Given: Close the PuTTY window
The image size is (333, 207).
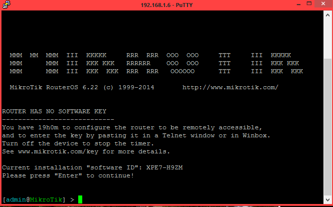Looking at the screenshot, I should point(323,4).
